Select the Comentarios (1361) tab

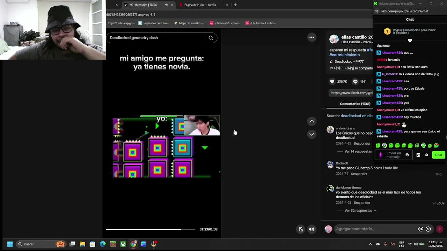[x=355, y=104]
